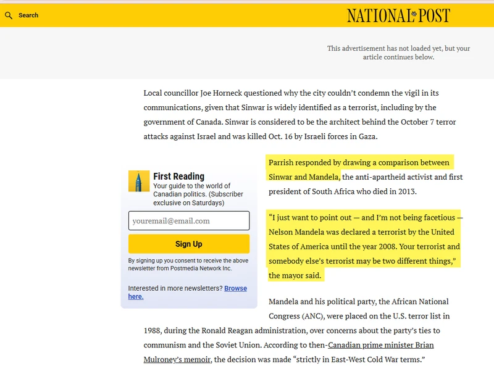Click the First Reading newsletter heading
The height and width of the screenshot is (379, 494).
(x=178, y=176)
